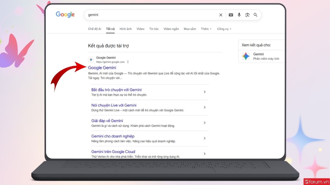Open Bắt đầu trò chuyện với Gemini

coord(117,90)
